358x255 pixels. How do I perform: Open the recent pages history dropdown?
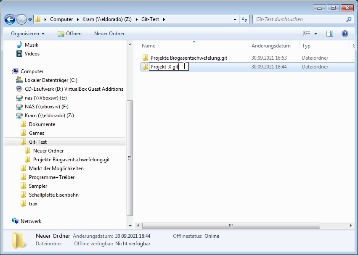[30, 20]
